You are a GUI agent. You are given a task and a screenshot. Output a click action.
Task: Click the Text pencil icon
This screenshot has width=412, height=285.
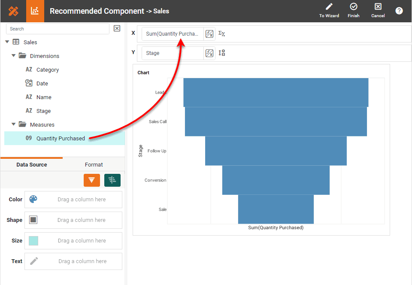[34, 261]
